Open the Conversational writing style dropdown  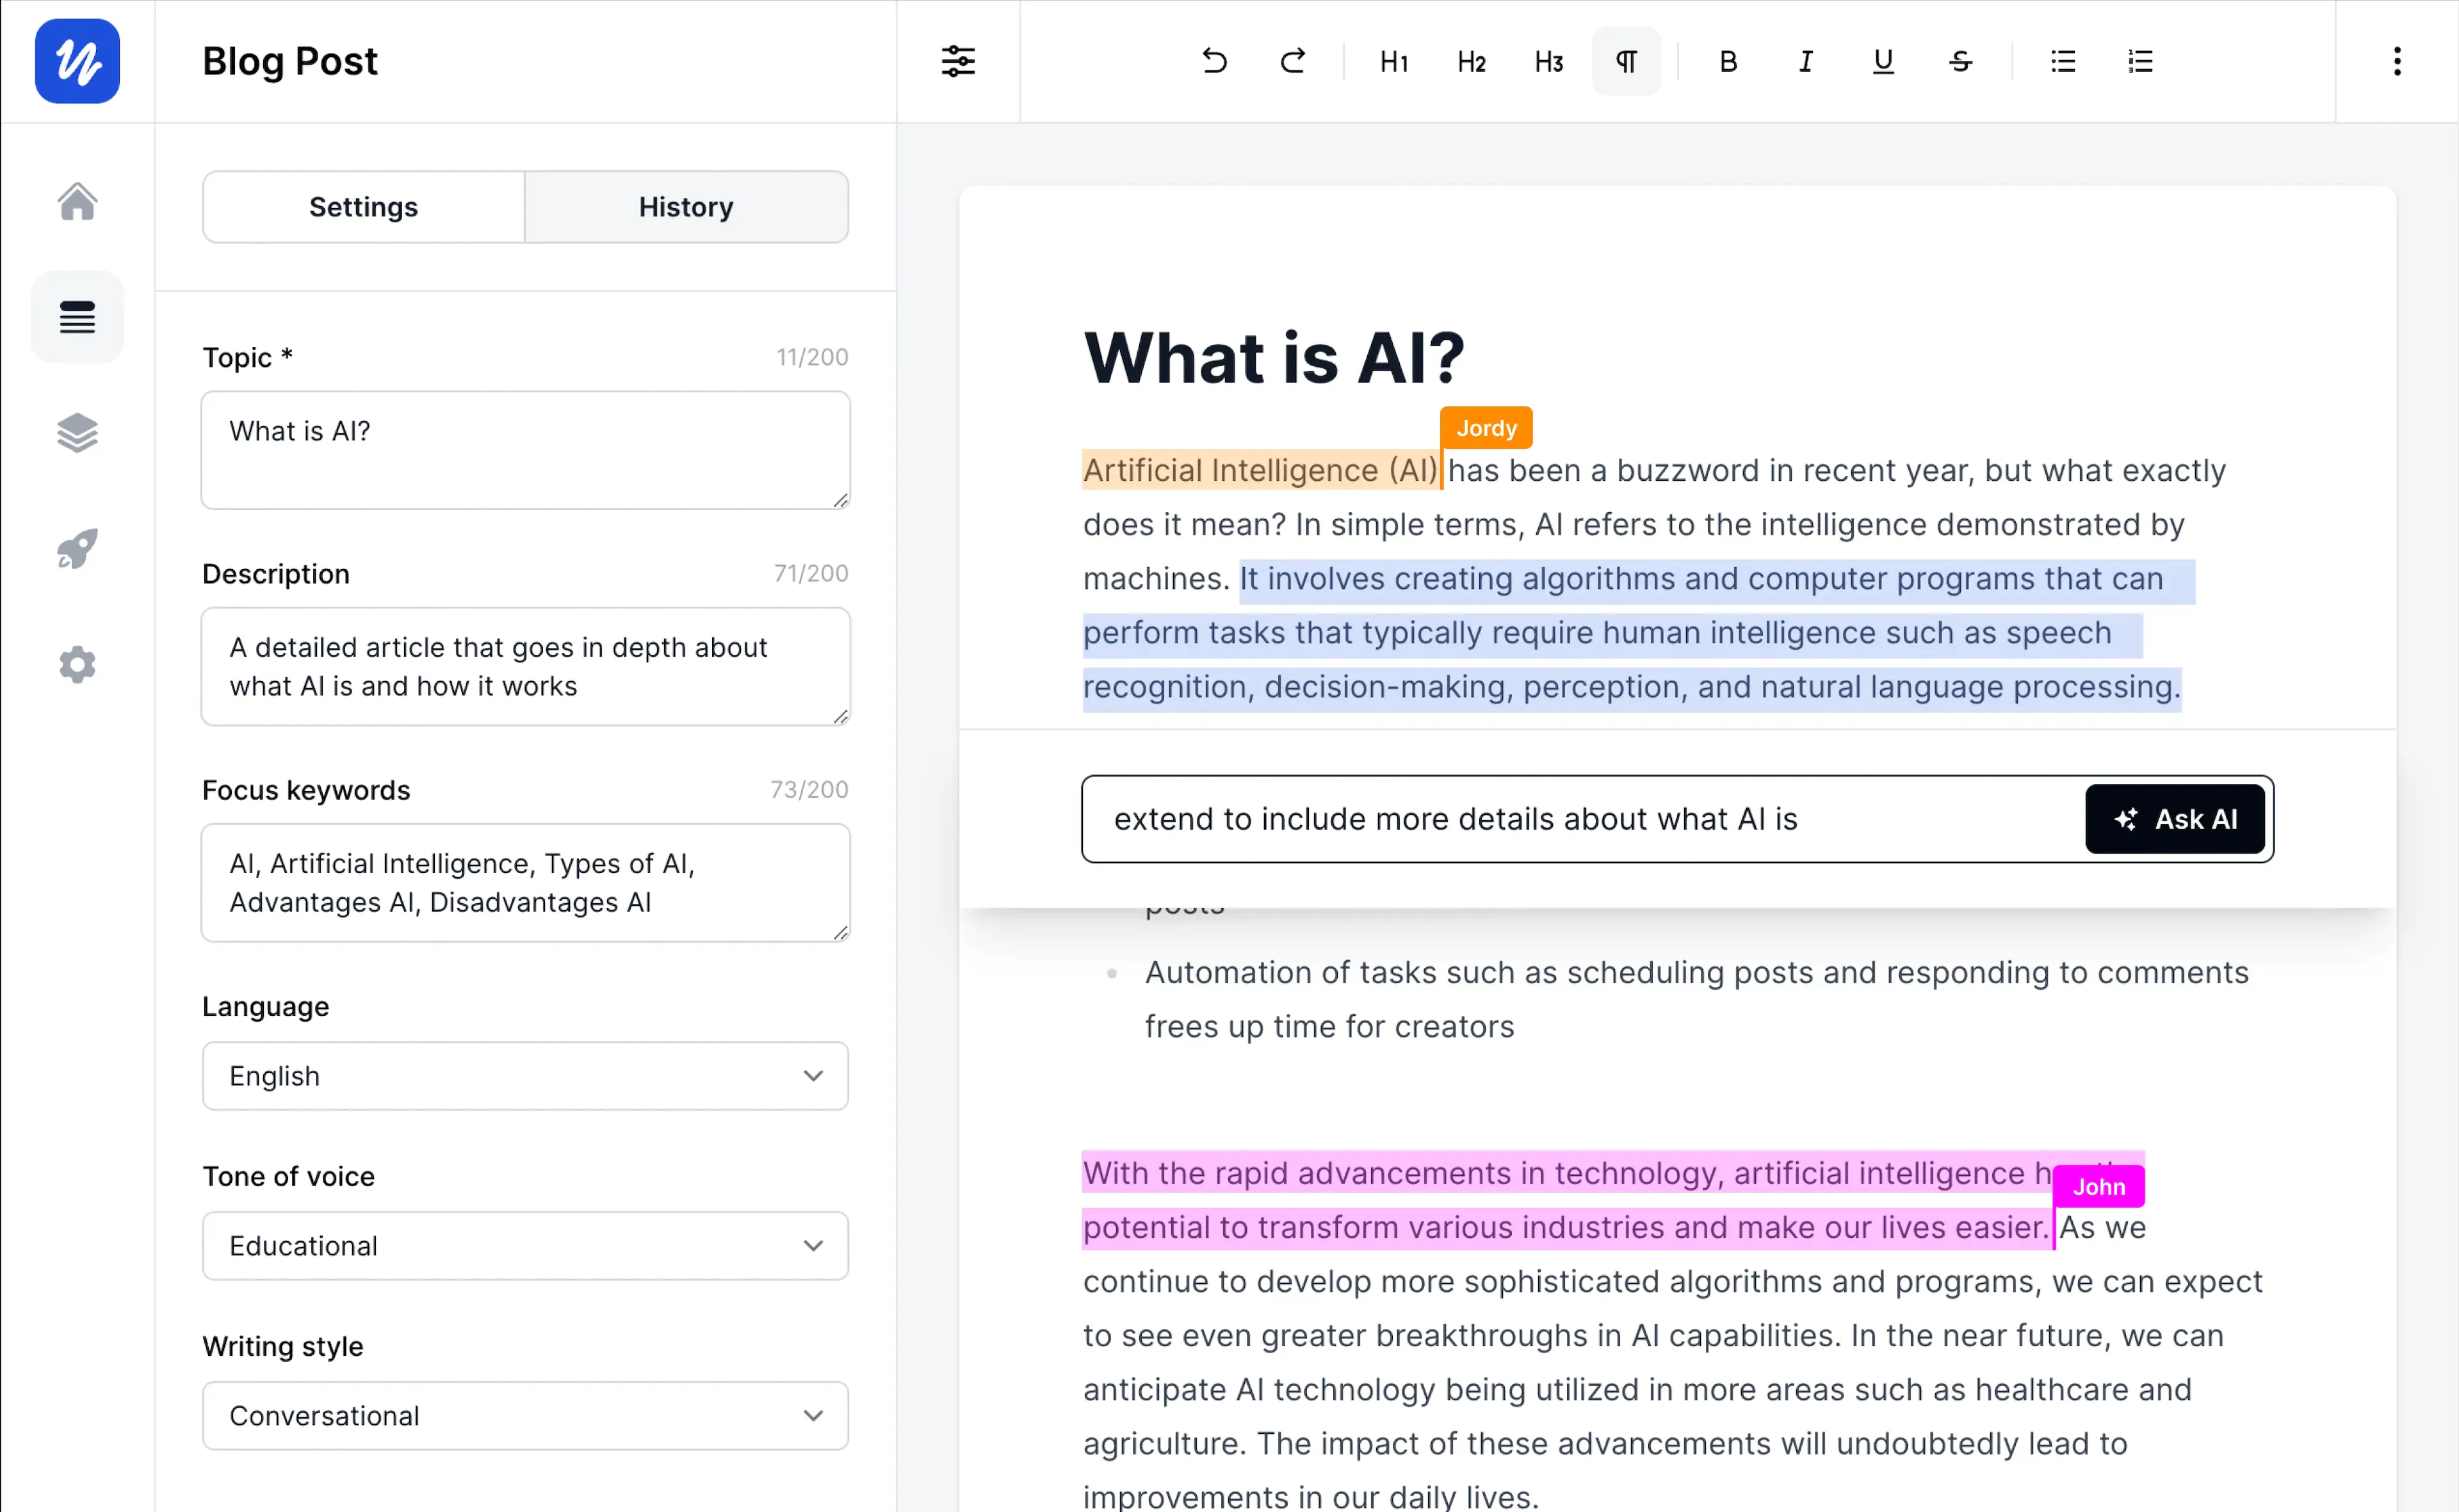click(x=524, y=1415)
